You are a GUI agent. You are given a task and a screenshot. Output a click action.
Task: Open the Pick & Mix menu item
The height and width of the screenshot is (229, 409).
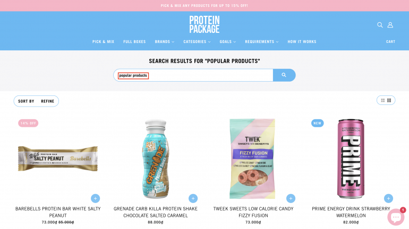(103, 42)
